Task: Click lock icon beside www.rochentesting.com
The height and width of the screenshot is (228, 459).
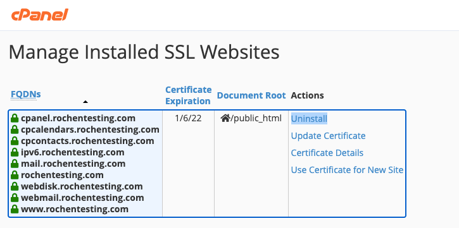Action: [x=15, y=209]
